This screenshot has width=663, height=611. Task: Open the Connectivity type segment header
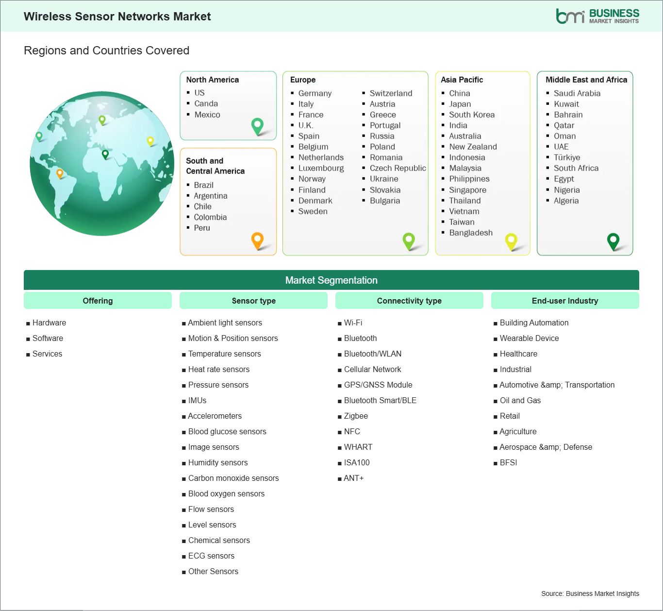coord(409,301)
